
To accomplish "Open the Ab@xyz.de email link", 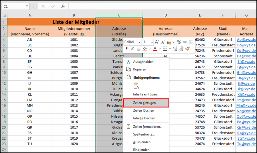I will (x=246, y=40).
